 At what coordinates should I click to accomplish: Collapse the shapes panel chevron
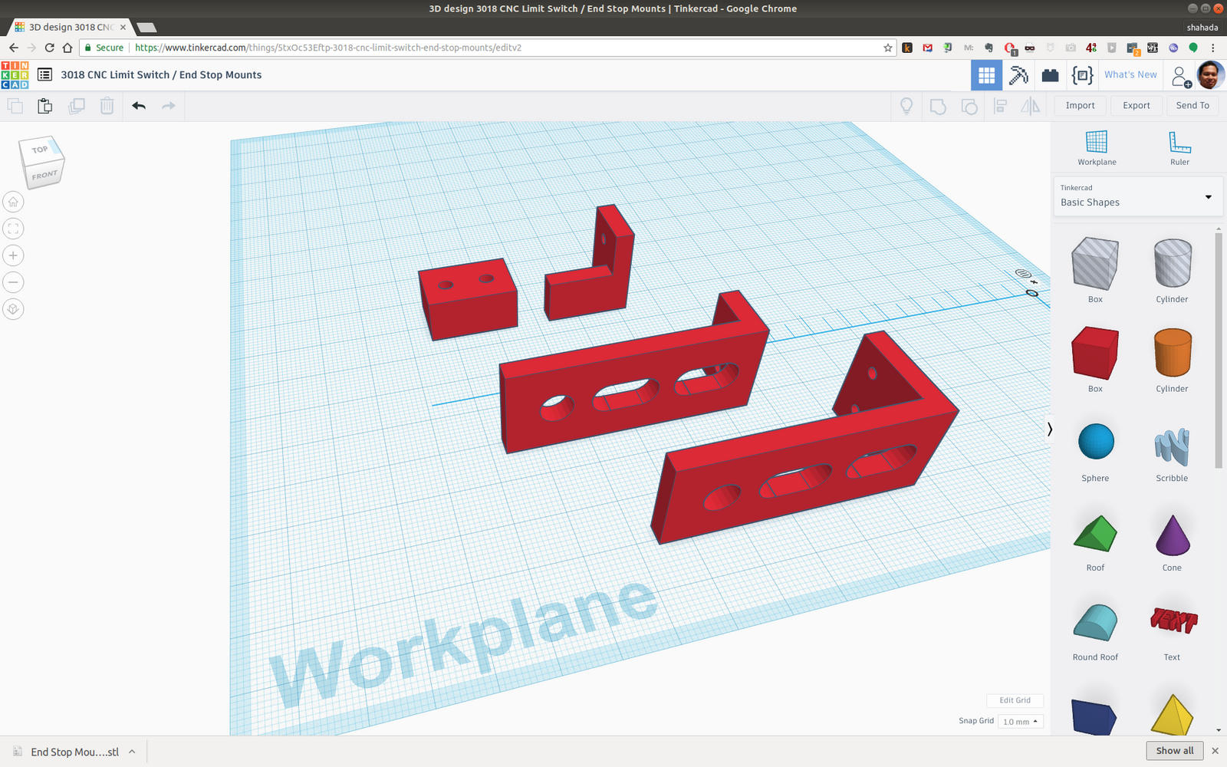1050,429
